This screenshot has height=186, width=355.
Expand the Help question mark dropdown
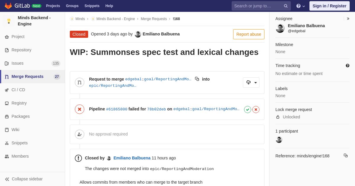(x=301, y=6)
